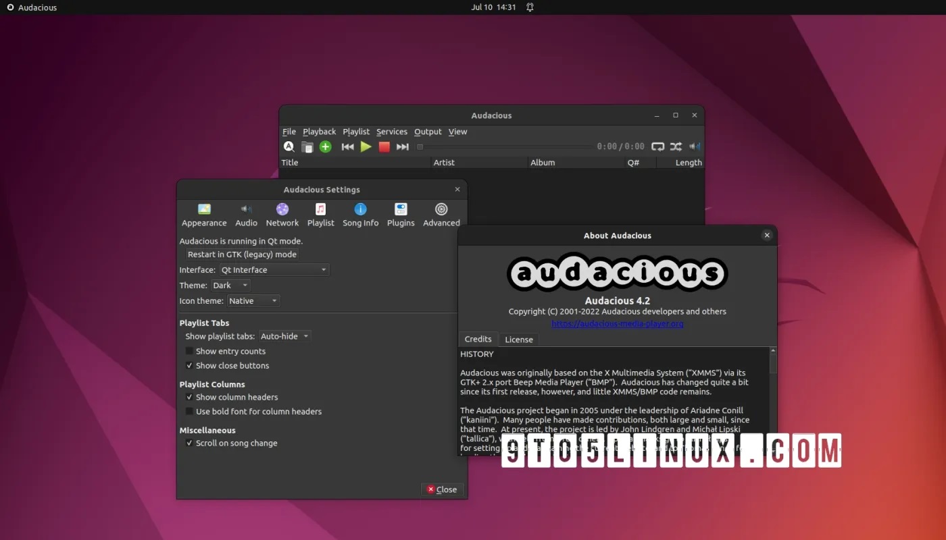Viewport: 946px width, 540px height.
Task: Open the audacious-media-player.org link
Action: (618, 323)
